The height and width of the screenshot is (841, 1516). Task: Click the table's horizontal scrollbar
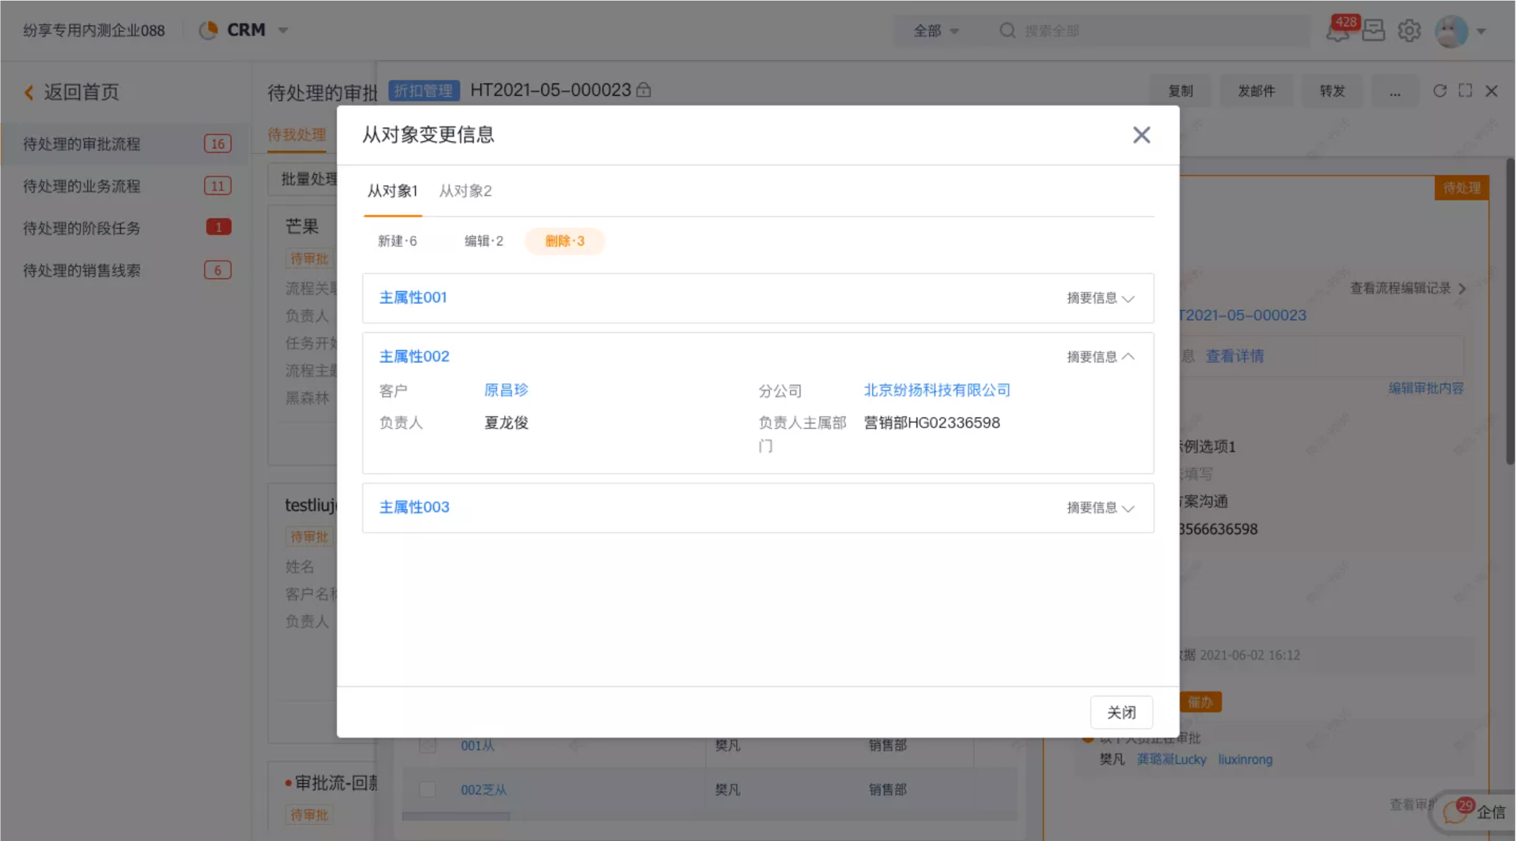click(456, 816)
